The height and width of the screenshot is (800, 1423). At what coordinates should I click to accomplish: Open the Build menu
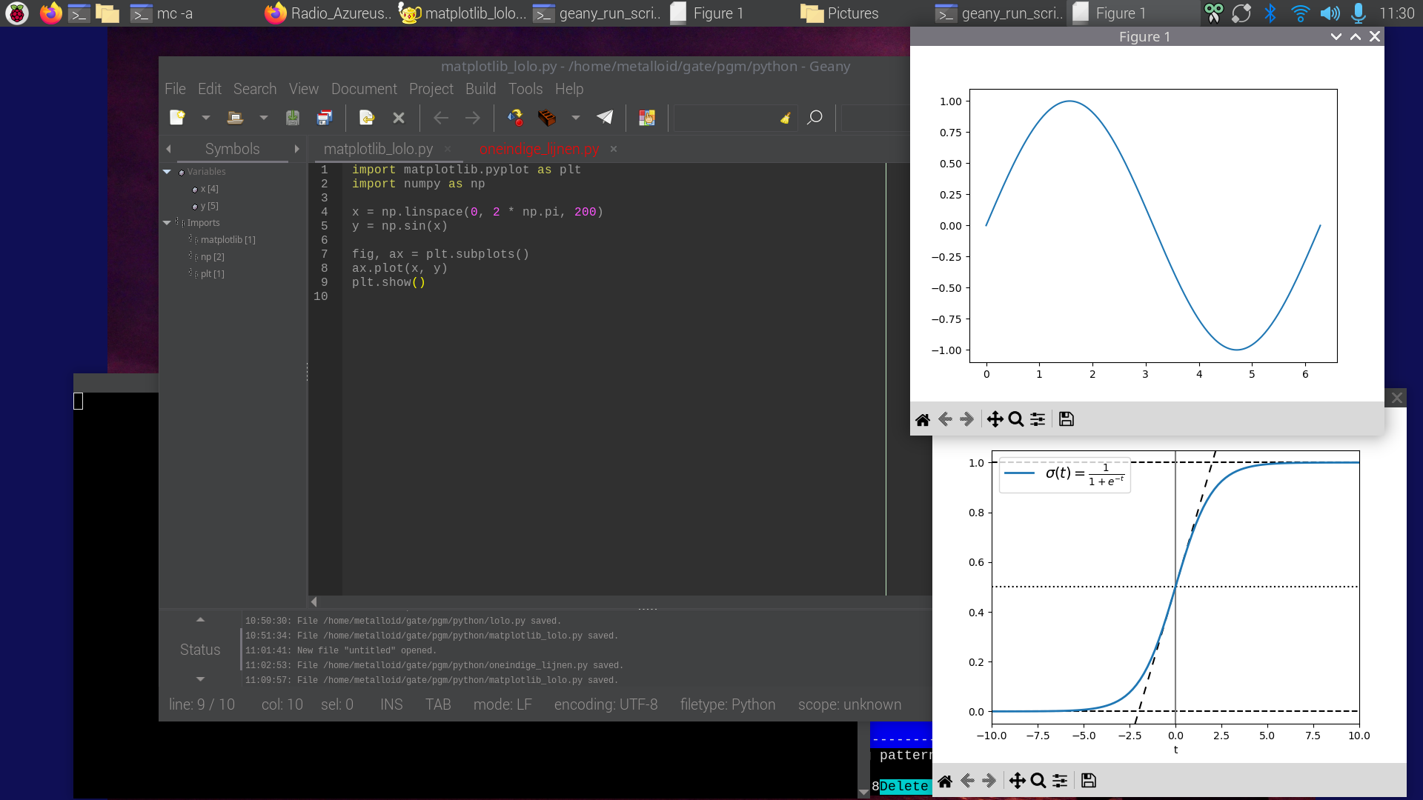[x=480, y=89]
